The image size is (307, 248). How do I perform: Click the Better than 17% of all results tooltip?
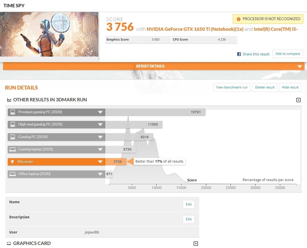[x=159, y=162]
